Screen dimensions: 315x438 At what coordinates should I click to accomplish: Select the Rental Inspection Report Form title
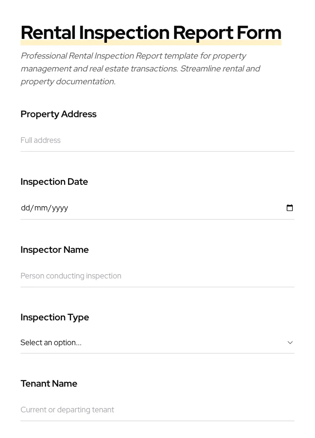(151, 32)
